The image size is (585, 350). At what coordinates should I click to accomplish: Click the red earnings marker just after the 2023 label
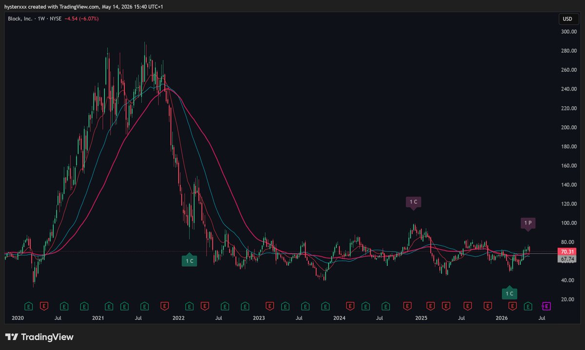269,306
